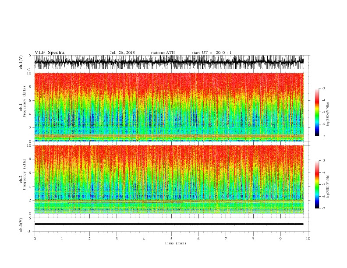This screenshot has width=347, height=268.
Task: Click the "start UT = 20:0 :1" text
Action: (x=212, y=53)
